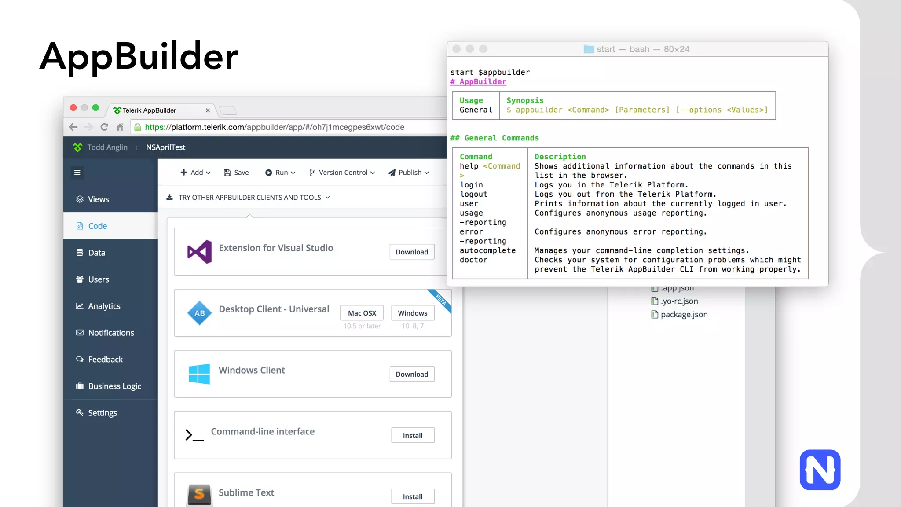Open the Data sidebar section
The height and width of the screenshot is (507, 901).
110,253
